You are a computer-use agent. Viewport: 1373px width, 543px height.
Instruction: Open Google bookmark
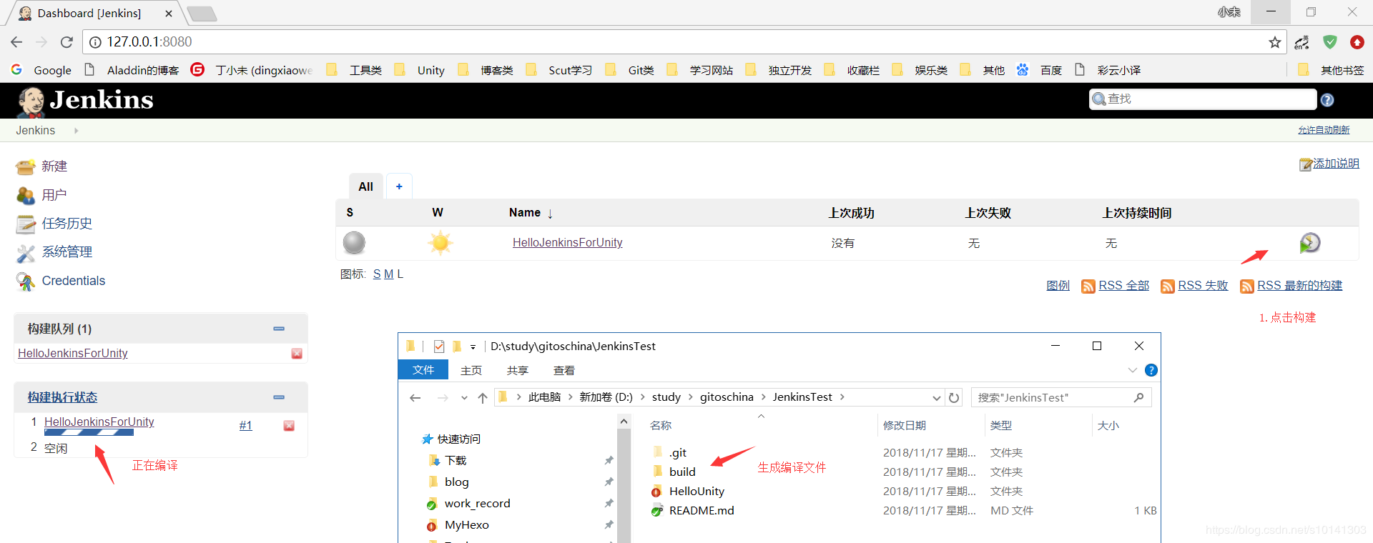[x=41, y=70]
